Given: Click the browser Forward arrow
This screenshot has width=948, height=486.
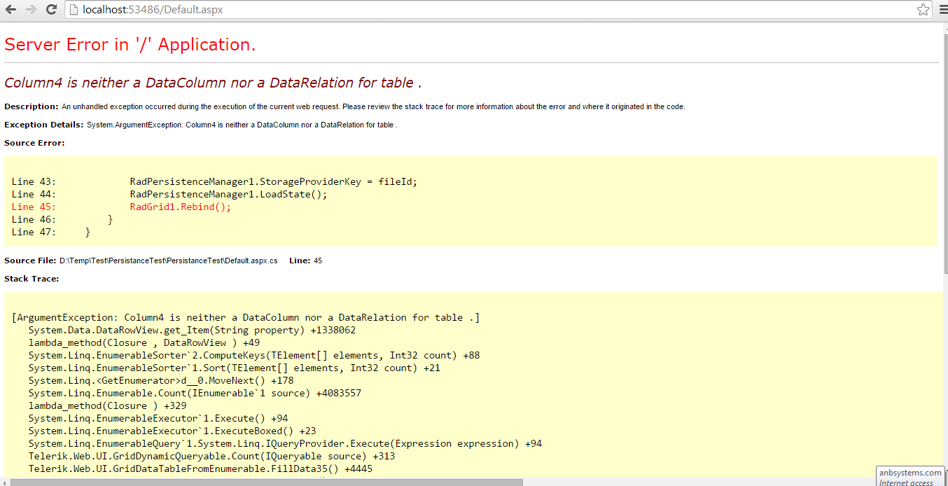Looking at the screenshot, I should tap(31, 10).
